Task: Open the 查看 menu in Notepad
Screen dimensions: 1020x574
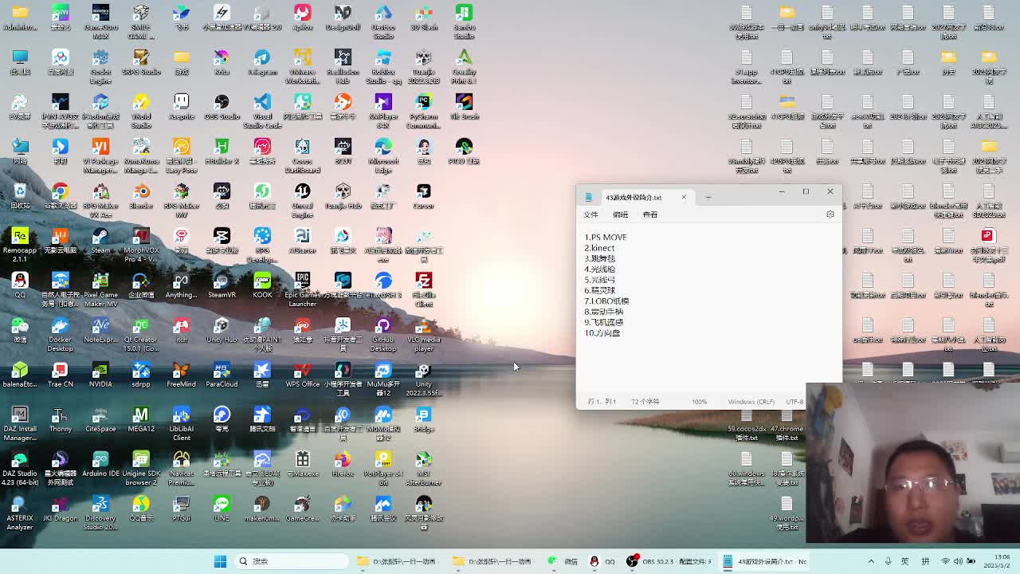Action: point(650,214)
